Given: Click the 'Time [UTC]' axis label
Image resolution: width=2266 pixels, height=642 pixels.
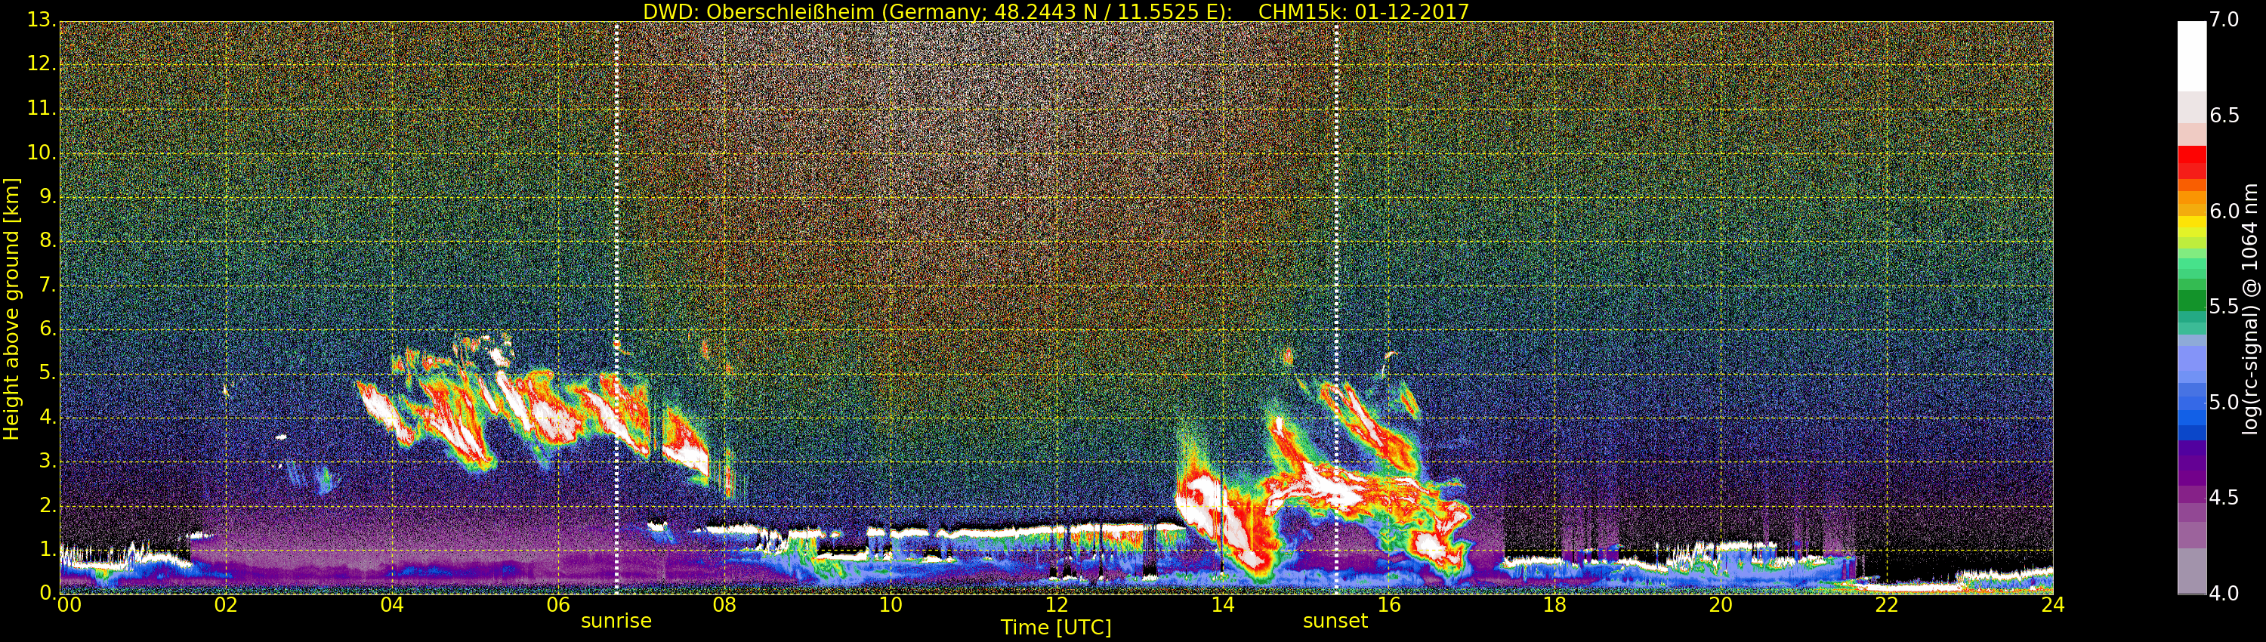Looking at the screenshot, I should [x=1056, y=628].
